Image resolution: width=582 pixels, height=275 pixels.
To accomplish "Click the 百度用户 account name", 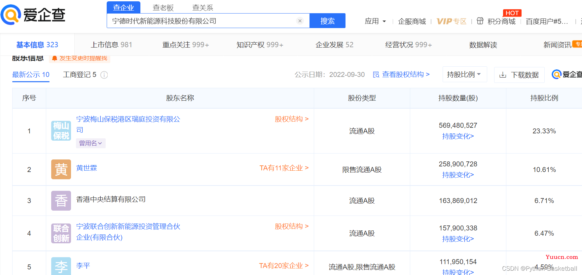I will coord(547,21).
